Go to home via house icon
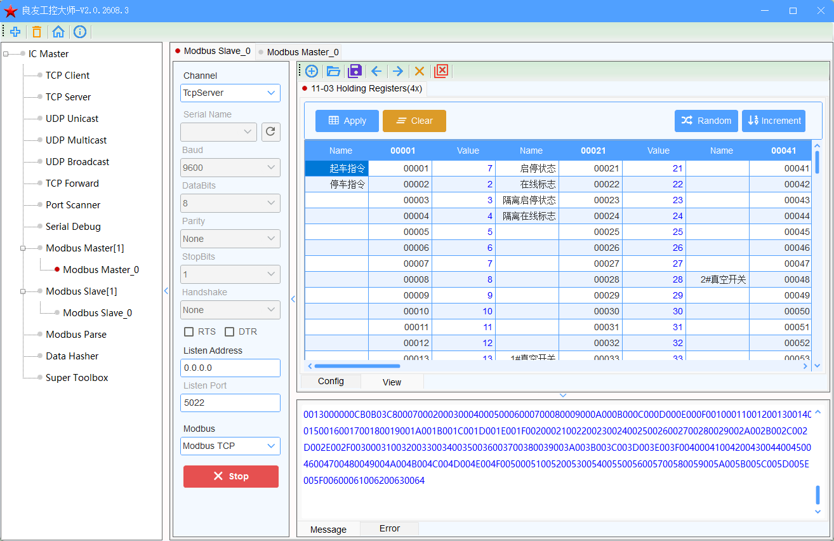 click(58, 32)
